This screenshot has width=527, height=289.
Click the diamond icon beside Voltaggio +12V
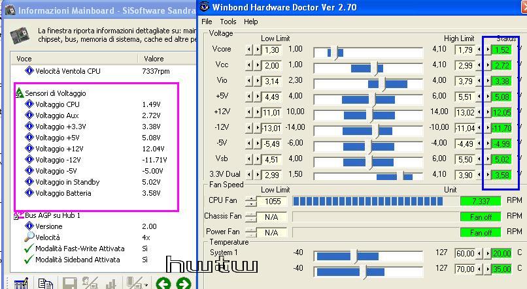pyautogui.click(x=29, y=148)
